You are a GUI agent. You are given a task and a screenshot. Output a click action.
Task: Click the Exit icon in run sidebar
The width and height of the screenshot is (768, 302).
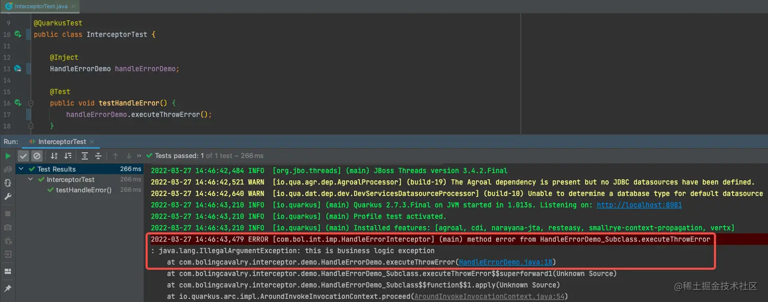(8, 254)
